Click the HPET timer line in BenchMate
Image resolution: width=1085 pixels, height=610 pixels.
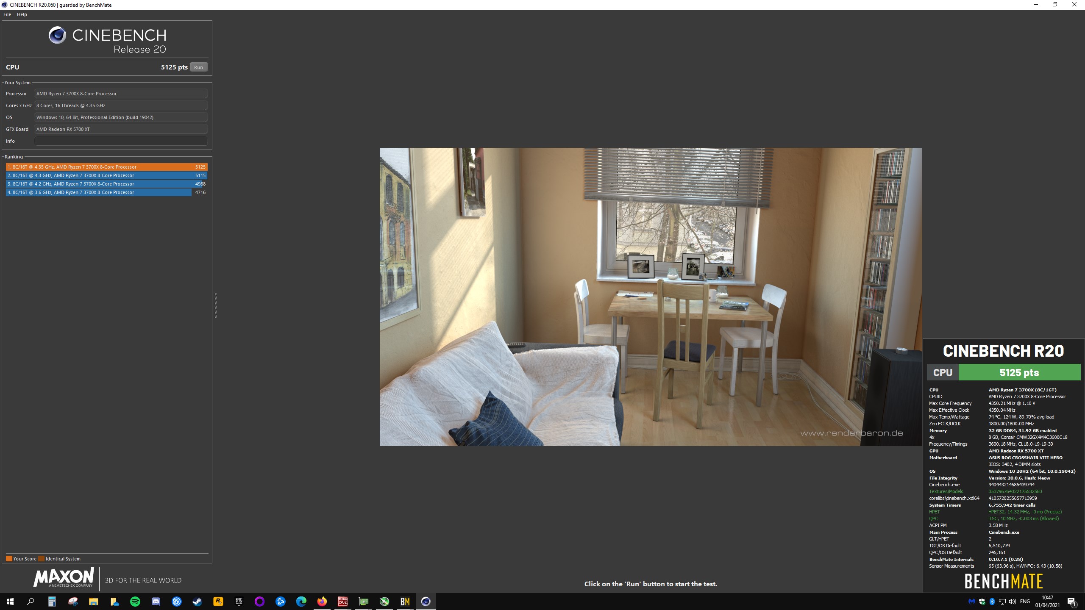[x=996, y=512]
